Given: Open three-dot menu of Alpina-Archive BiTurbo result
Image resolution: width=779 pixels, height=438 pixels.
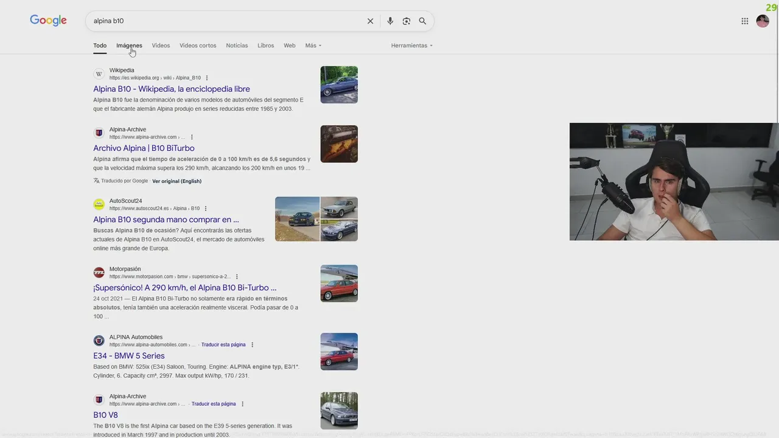Looking at the screenshot, I should [192, 137].
